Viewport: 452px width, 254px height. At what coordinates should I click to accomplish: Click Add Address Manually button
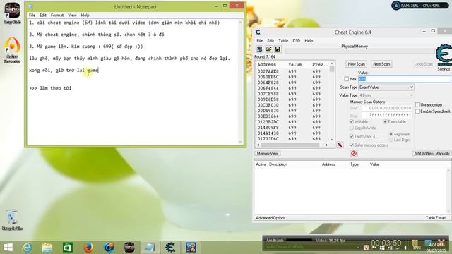tap(432, 154)
